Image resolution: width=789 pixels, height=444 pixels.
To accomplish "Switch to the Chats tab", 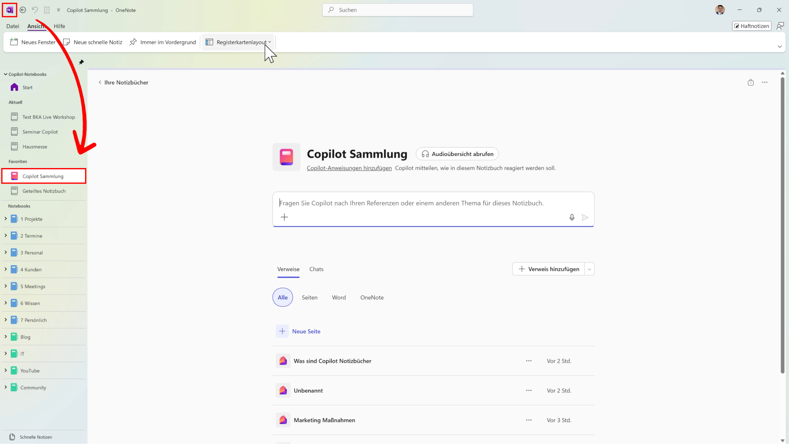I will (316, 269).
